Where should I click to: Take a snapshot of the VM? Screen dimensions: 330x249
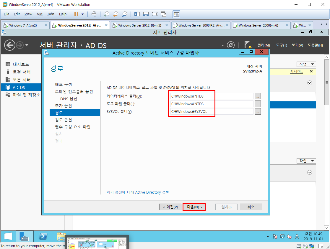click(x=107, y=14)
